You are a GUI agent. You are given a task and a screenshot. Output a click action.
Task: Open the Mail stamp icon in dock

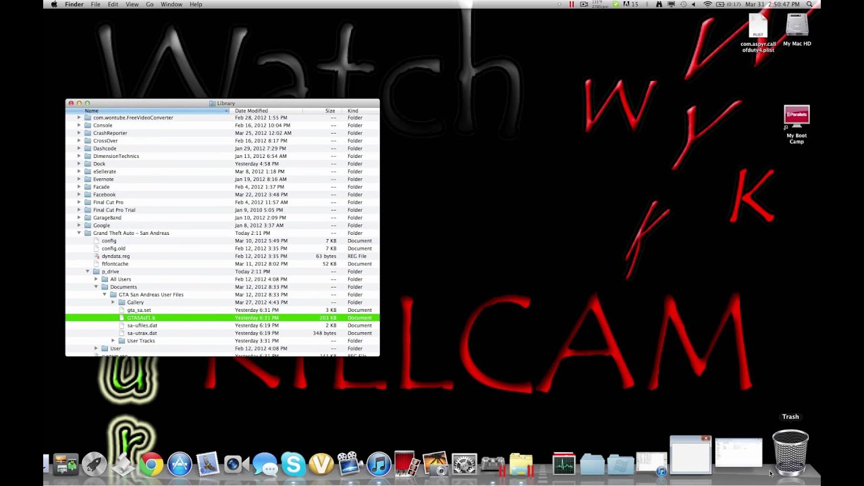pos(208,464)
